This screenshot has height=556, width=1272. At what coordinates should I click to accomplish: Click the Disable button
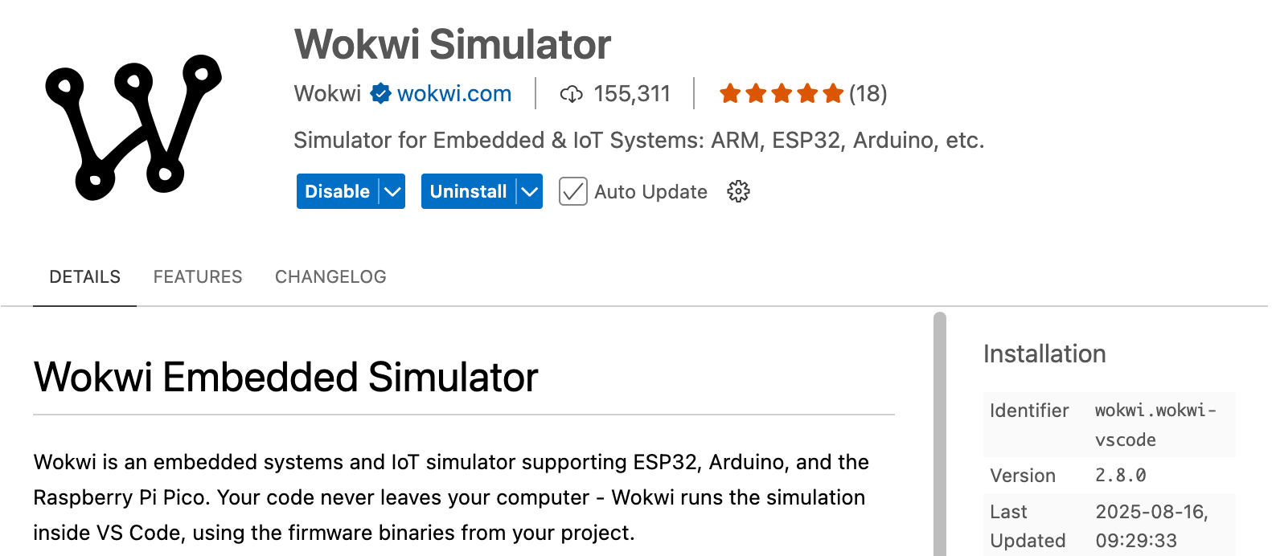coord(337,191)
